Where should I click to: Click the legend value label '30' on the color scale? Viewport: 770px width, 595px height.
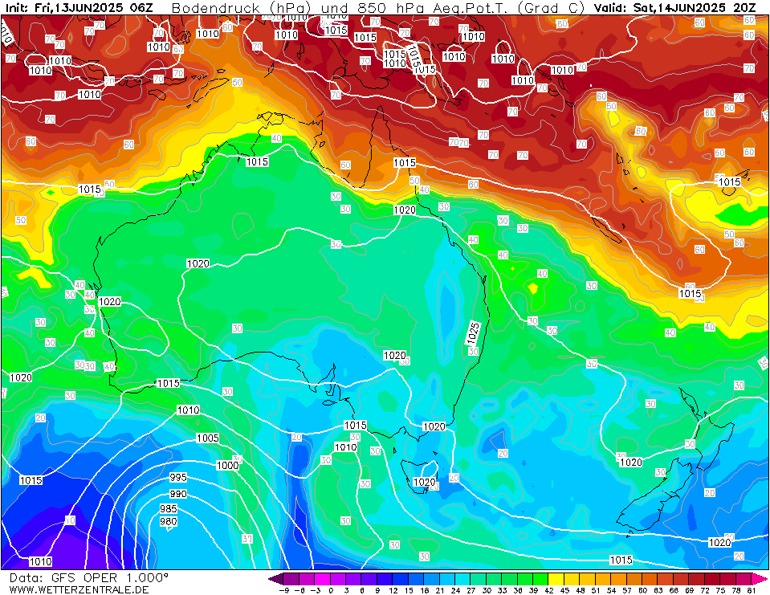486,590
